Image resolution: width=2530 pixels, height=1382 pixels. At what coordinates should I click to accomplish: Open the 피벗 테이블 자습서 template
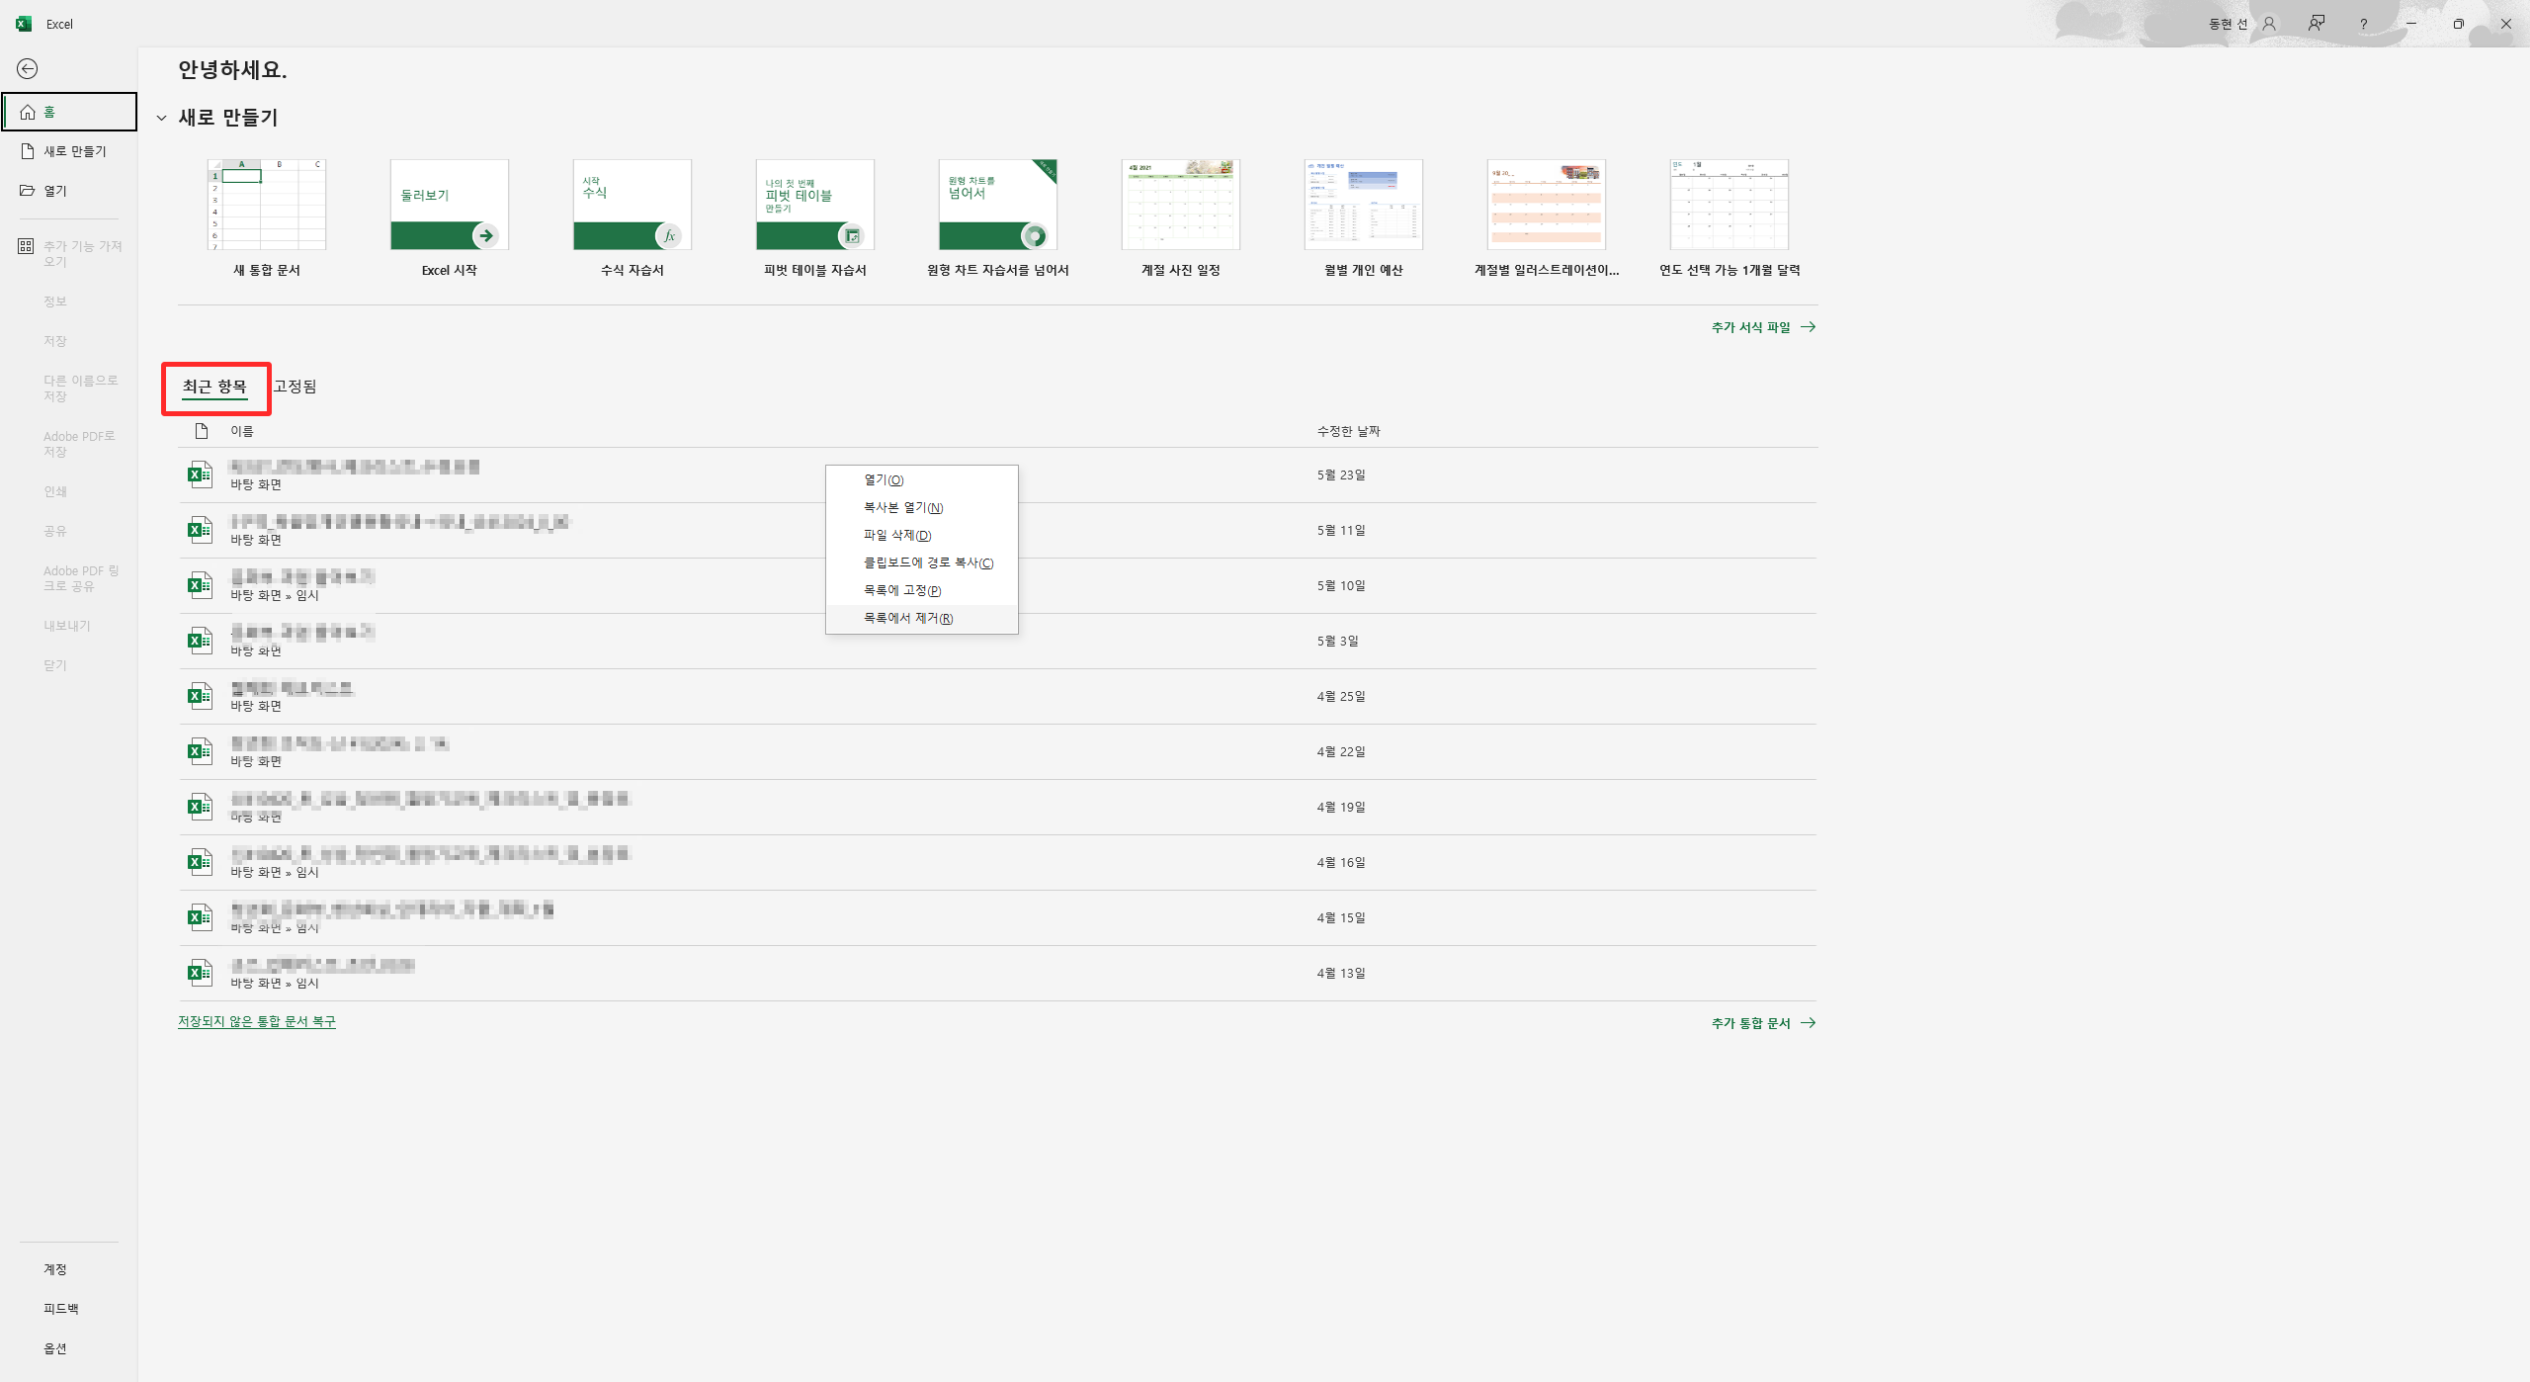(815, 205)
